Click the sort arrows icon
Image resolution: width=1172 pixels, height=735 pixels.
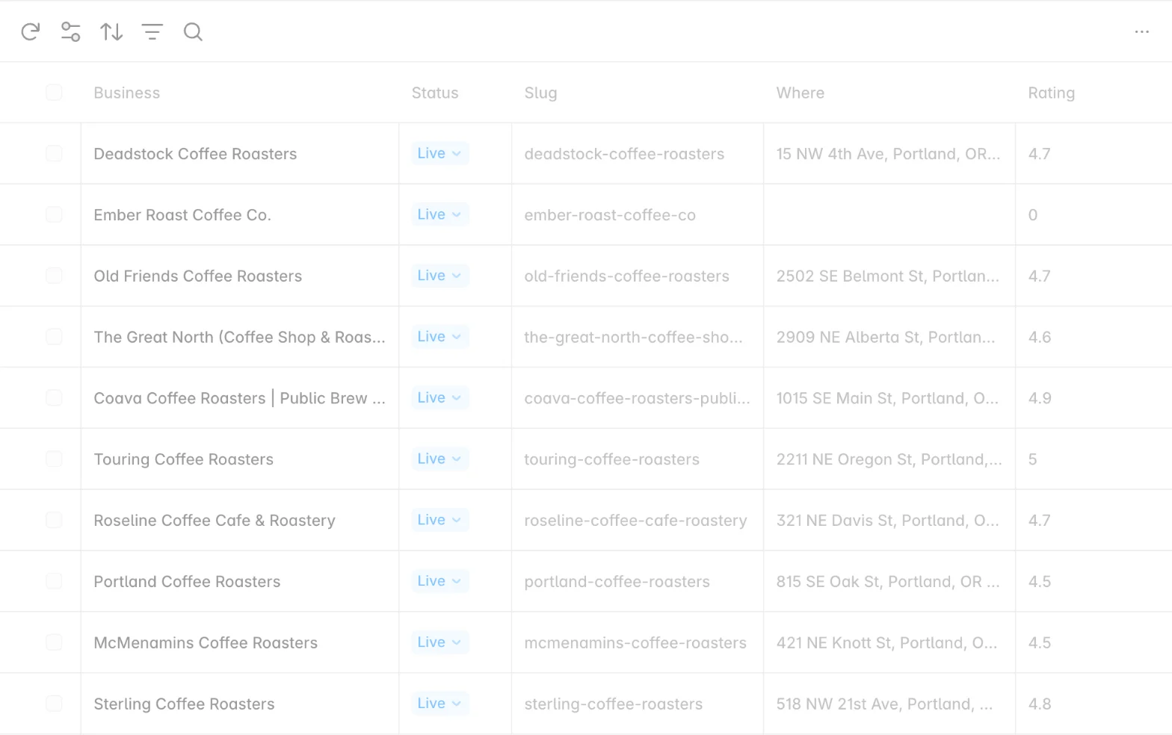[111, 31]
